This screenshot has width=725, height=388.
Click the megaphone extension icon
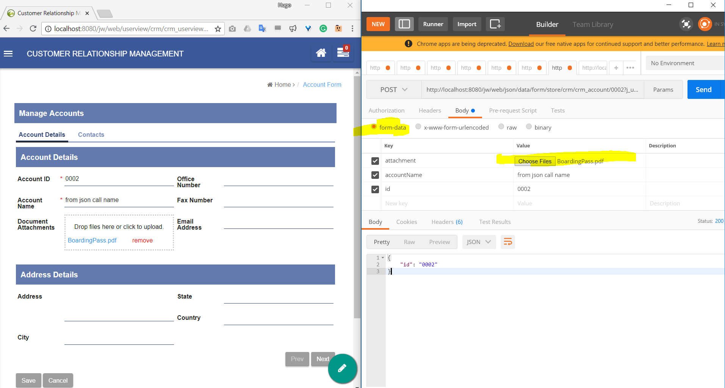(293, 28)
